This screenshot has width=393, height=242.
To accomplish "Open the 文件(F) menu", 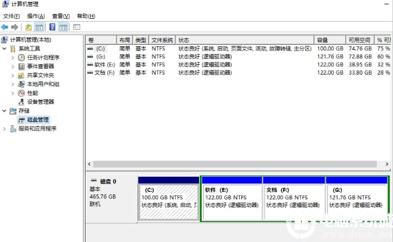I will point(11,16).
